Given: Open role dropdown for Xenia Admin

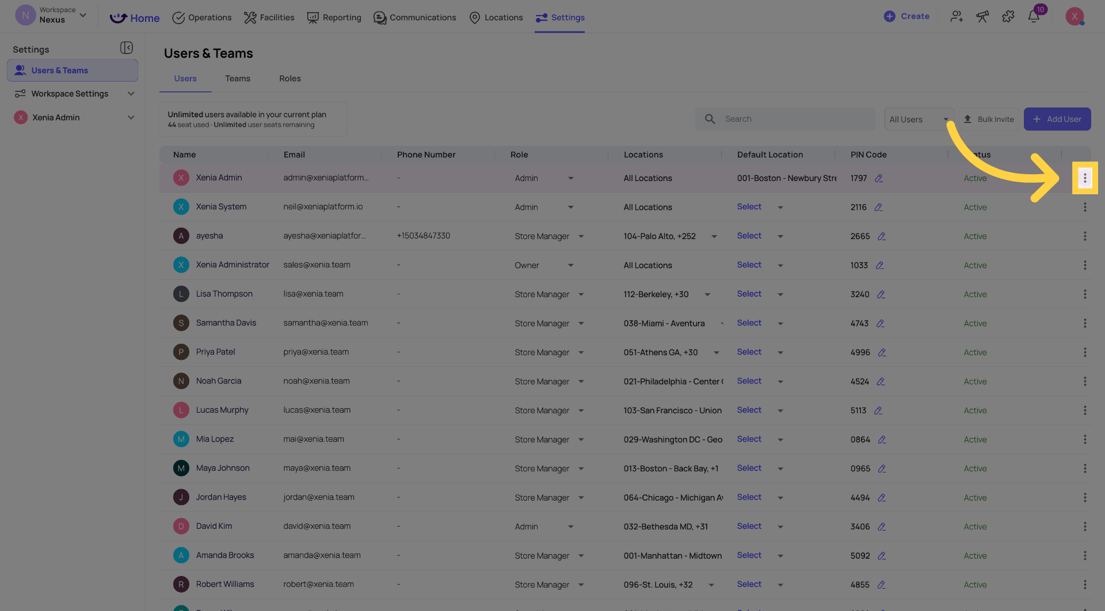Looking at the screenshot, I should click(x=570, y=178).
